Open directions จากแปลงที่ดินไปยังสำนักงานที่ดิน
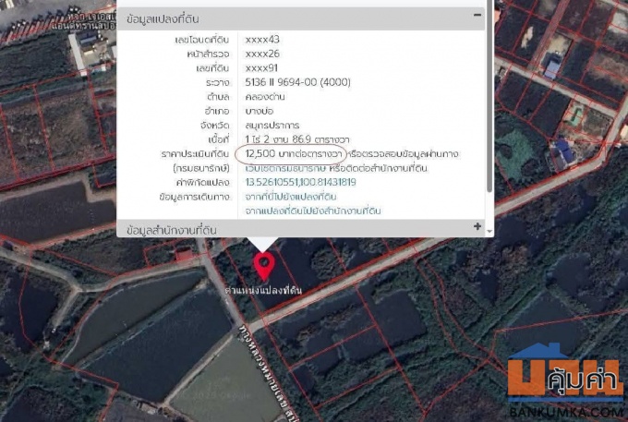 click(x=312, y=211)
